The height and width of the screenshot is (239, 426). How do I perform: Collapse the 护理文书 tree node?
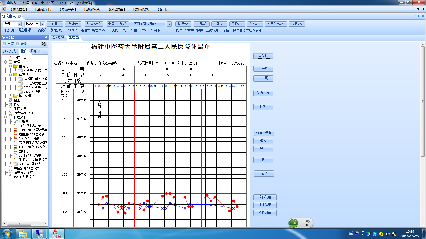pyautogui.click(x=5, y=117)
